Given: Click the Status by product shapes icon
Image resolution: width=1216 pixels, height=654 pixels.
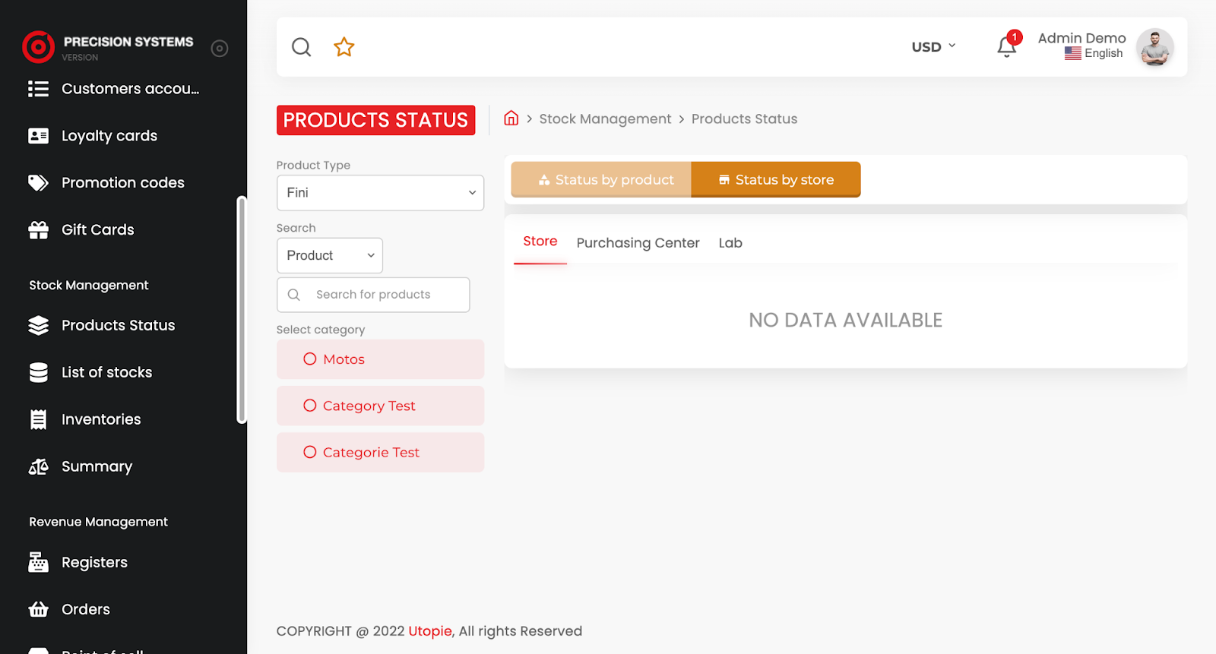Looking at the screenshot, I should pos(544,180).
